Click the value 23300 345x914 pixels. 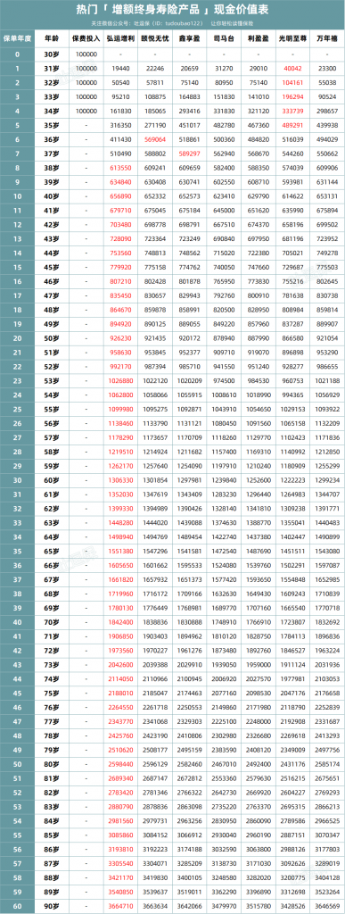(326, 68)
